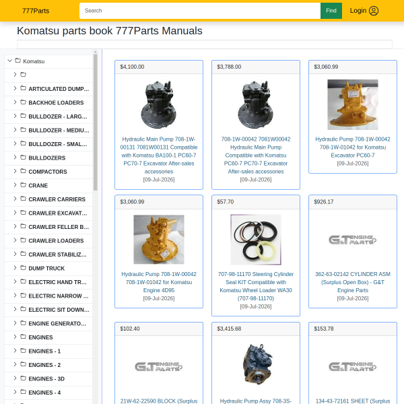The width and height of the screenshot is (404, 404).
Task: Click the folder icon next to DUMP TRUCK
Action: coord(23,268)
